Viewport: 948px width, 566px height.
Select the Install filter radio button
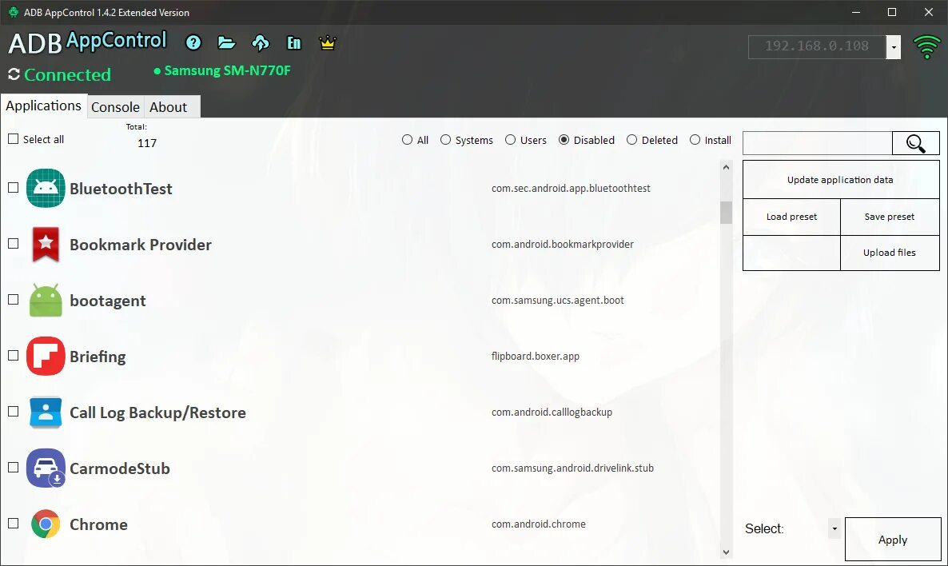(x=695, y=140)
